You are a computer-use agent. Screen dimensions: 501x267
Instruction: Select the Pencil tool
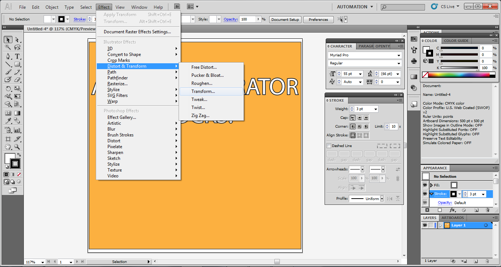17,72
